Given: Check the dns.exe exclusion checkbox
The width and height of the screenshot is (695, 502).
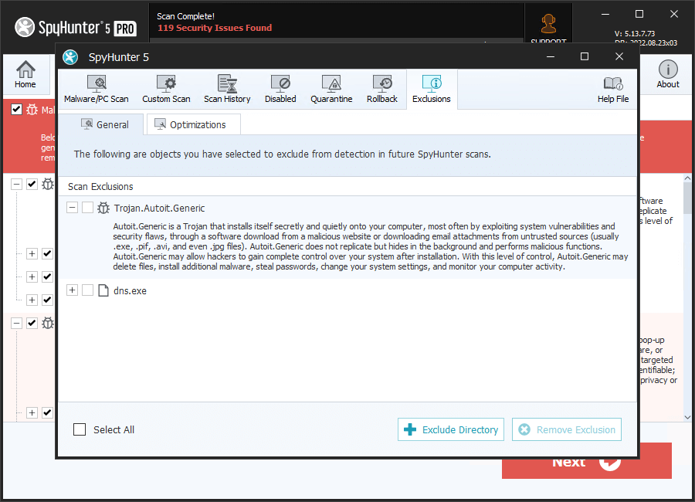Looking at the screenshot, I should coord(88,290).
